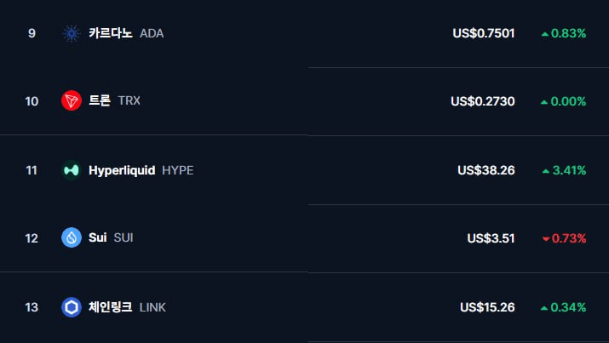This screenshot has width=609, height=343.
Task: Click the HYPE ticker label
Action: pyautogui.click(x=178, y=170)
